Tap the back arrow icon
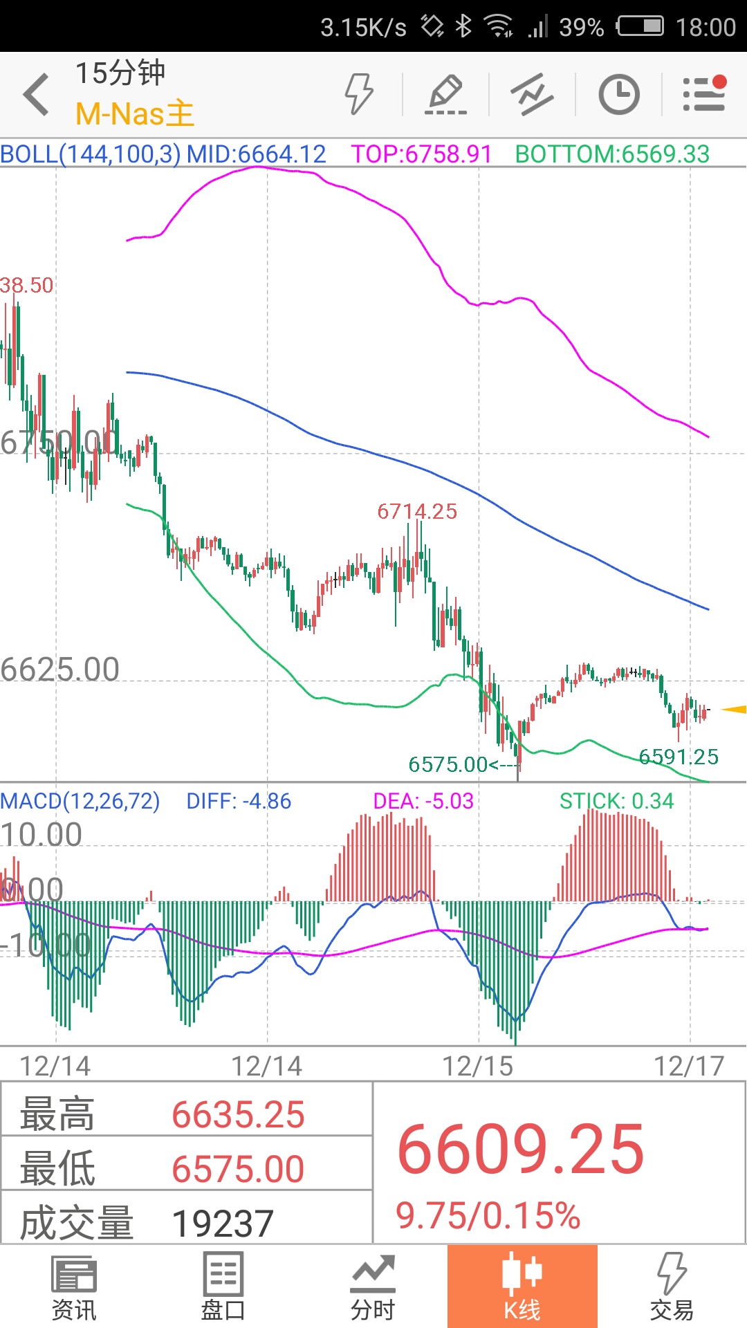The width and height of the screenshot is (747, 1328). (36, 94)
